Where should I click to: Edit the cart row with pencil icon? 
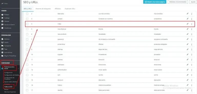[x=188, y=75]
